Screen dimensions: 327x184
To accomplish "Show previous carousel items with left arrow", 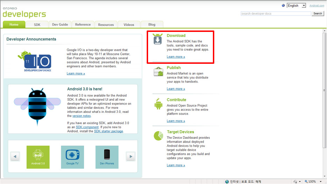I will [15, 156].
